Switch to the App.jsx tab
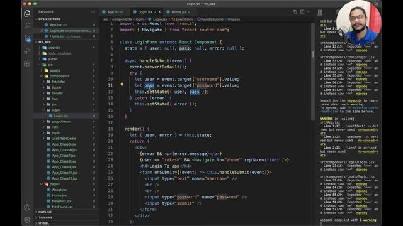The image size is (403, 226). pos(113,12)
